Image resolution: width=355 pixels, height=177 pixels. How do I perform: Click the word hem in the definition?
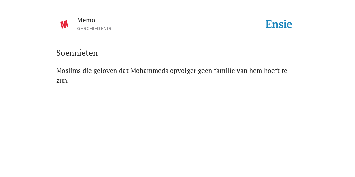pyautogui.click(x=256, y=71)
